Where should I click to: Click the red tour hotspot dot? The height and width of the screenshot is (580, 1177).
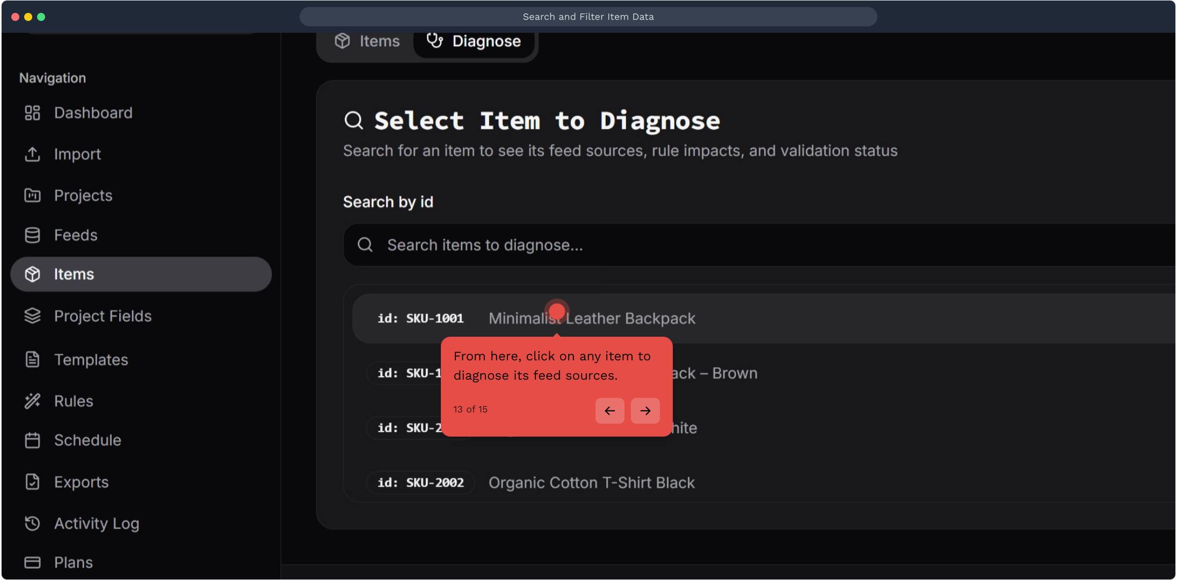[557, 311]
